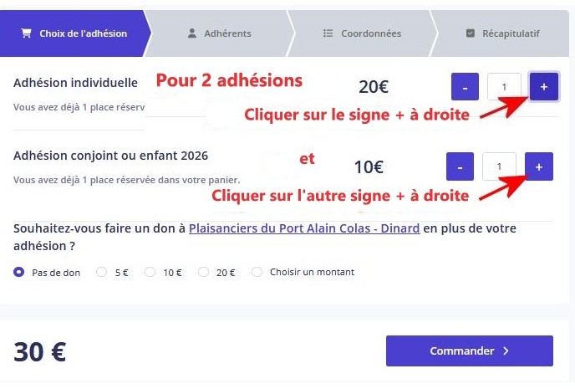Select the "Pas de don" radio option
575x389 pixels.
pos(19,272)
